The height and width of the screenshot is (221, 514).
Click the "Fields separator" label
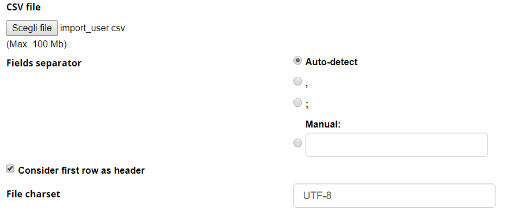coord(44,63)
